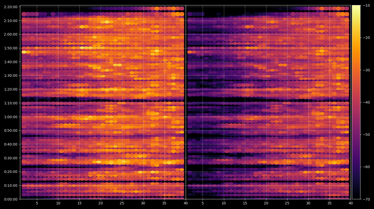
Task: Click the −70 colorbar tick label
Action: click(x=366, y=199)
